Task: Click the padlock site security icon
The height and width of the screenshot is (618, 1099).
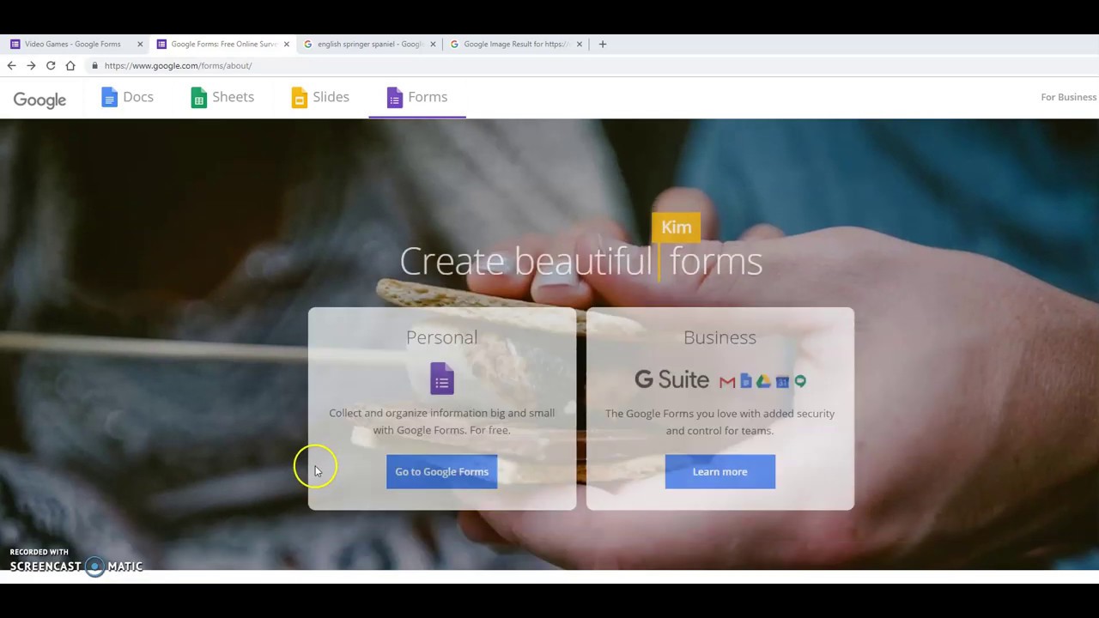Action: coord(94,65)
